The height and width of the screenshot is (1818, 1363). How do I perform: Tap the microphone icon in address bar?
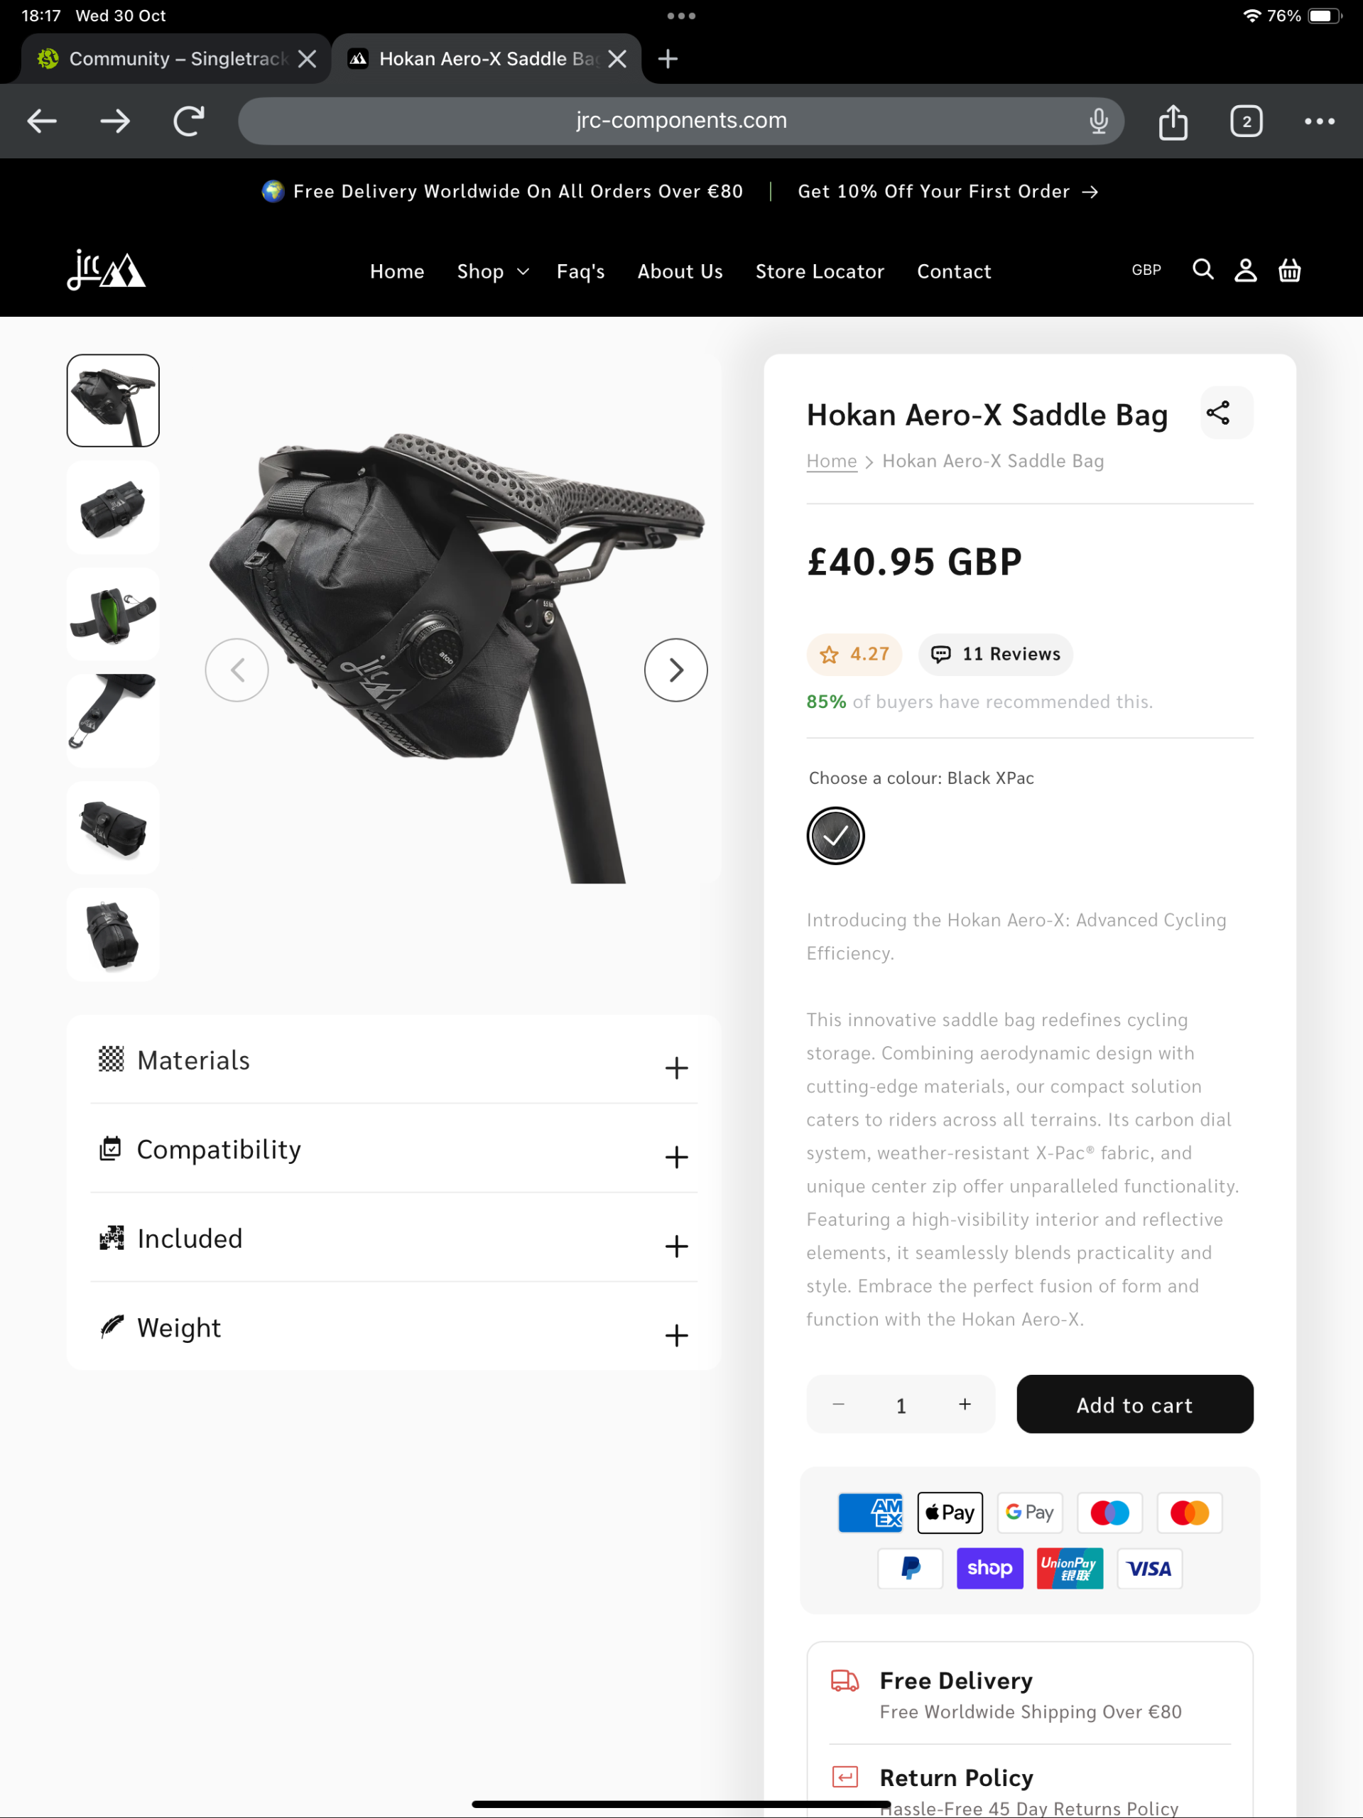[x=1098, y=121]
